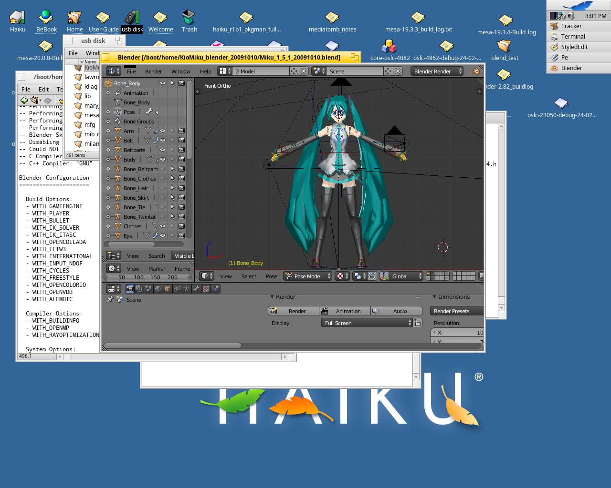Open the BeBook desktop icon
The height and width of the screenshot is (488, 611).
point(46,21)
